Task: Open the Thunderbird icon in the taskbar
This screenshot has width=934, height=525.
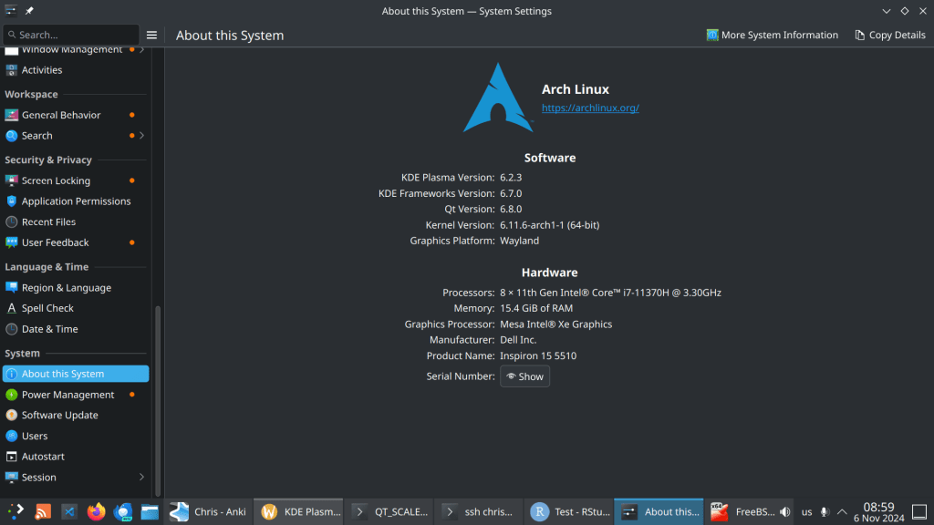Action: pyautogui.click(x=123, y=511)
